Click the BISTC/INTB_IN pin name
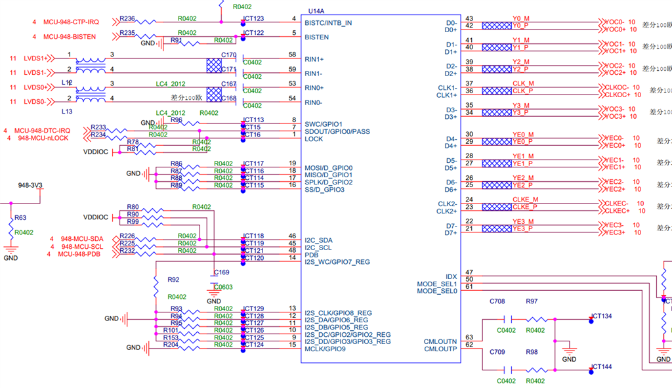 (328, 23)
